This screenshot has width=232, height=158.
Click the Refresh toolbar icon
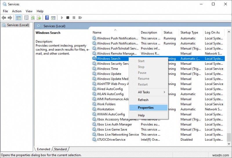click(x=33, y=18)
